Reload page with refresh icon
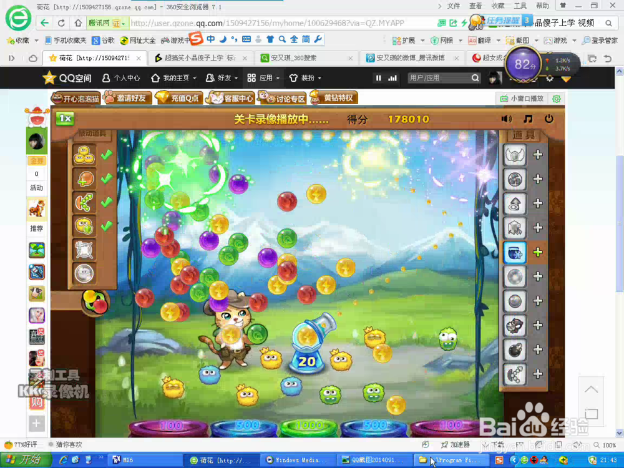Screen dimensions: 624x468 click(x=61, y=22)
